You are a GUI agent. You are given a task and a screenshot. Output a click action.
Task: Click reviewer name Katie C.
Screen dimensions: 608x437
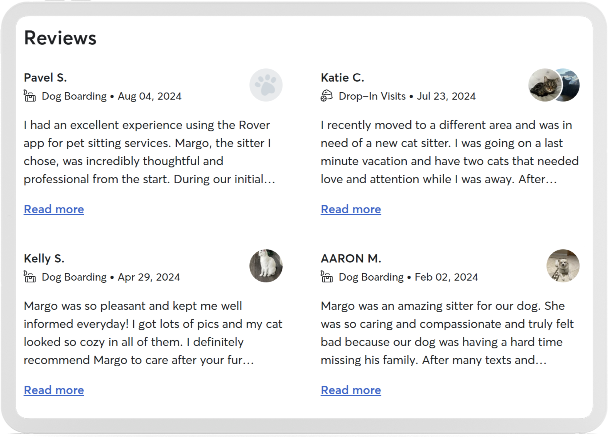click(x=342, y=78)
